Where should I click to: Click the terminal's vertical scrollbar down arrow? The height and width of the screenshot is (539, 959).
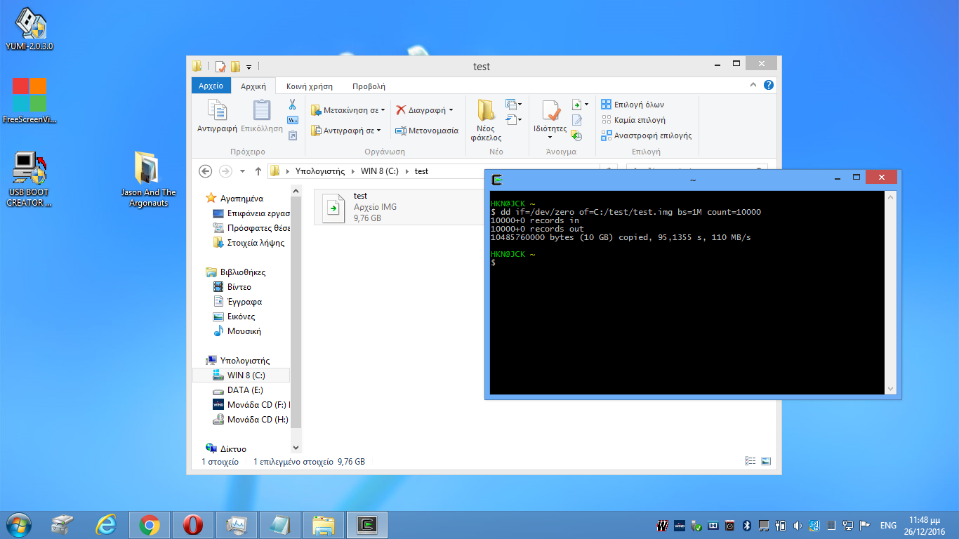tap(891, 389)
